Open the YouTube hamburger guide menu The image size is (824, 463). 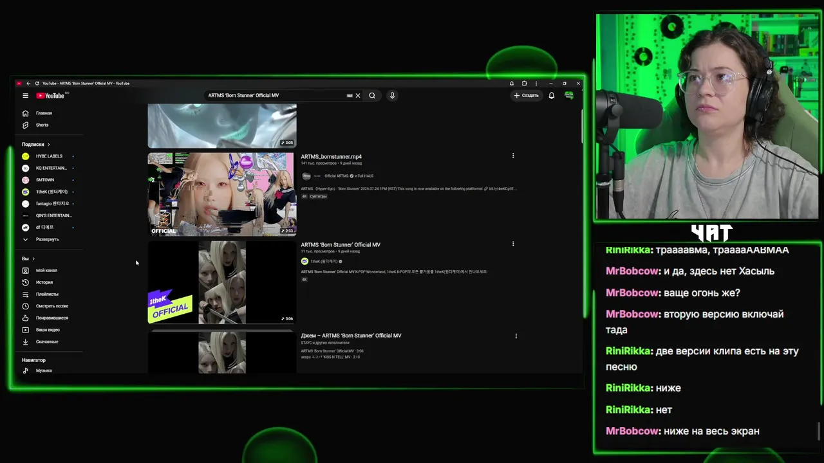coord(25,96)
